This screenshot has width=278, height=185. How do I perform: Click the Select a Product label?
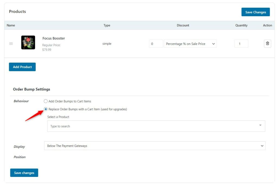(58, 117)
